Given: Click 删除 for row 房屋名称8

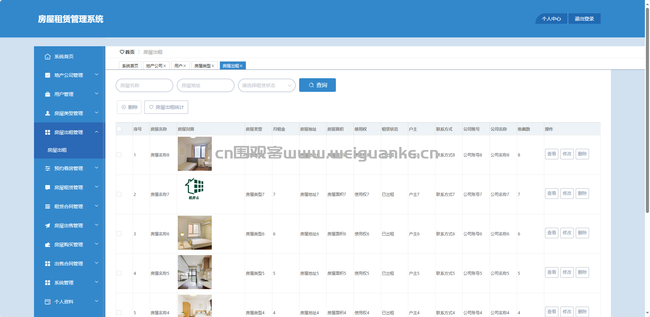Looking at the screenshot, I should point(582,154).
